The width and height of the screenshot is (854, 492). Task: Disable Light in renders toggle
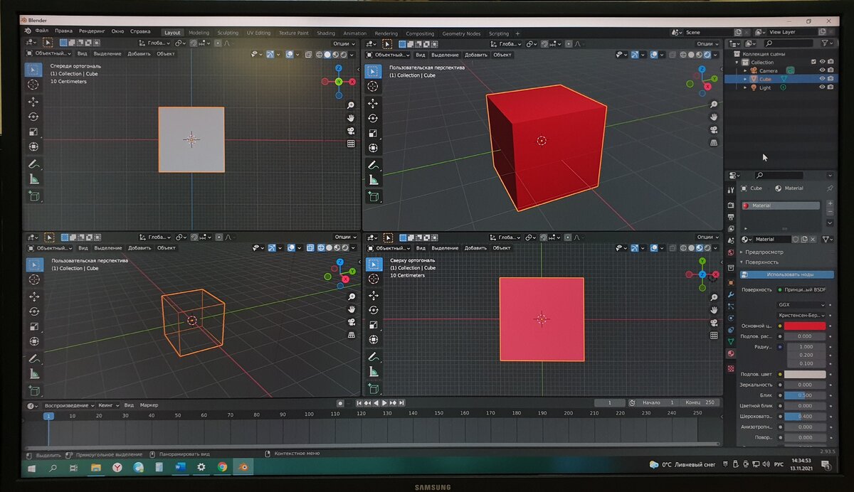coord(831,87)
